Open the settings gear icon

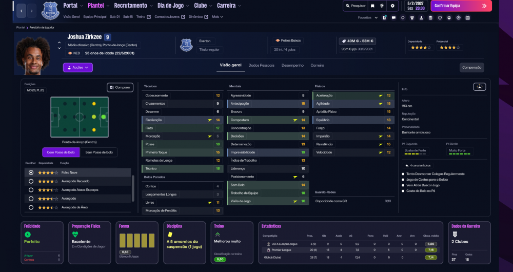click(x=392, y=6)
